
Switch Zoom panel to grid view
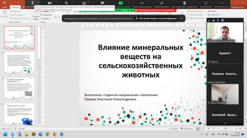tap(222, 20)
